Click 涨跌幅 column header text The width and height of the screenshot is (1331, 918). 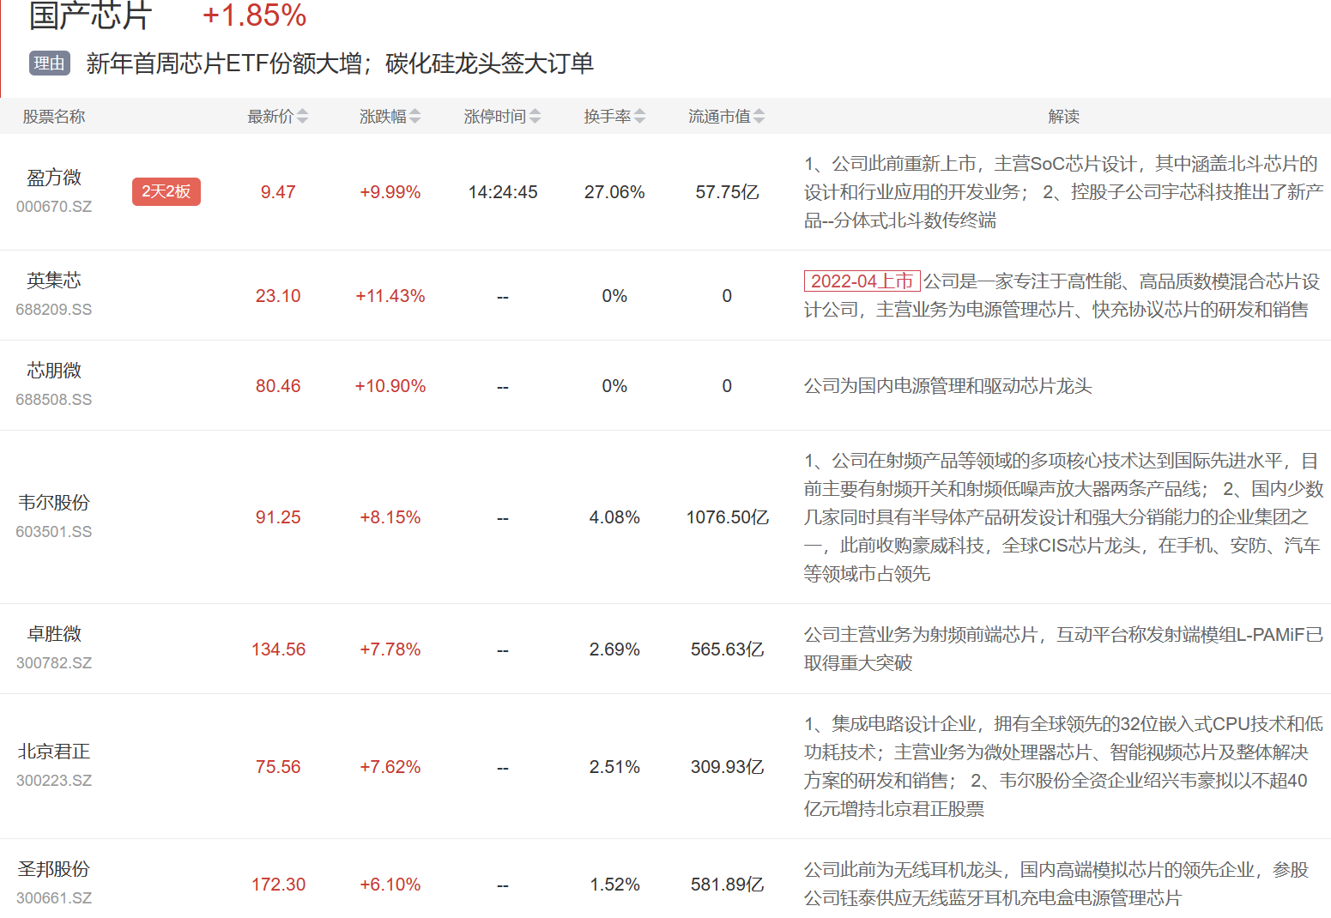pyautogui.click(x=383, y=117)
